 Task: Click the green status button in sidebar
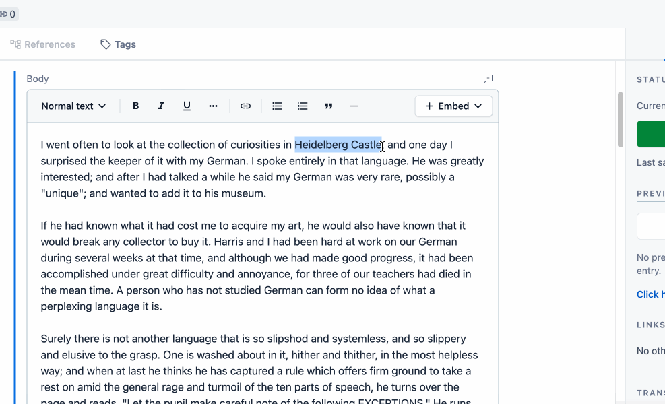pos(651,134)
